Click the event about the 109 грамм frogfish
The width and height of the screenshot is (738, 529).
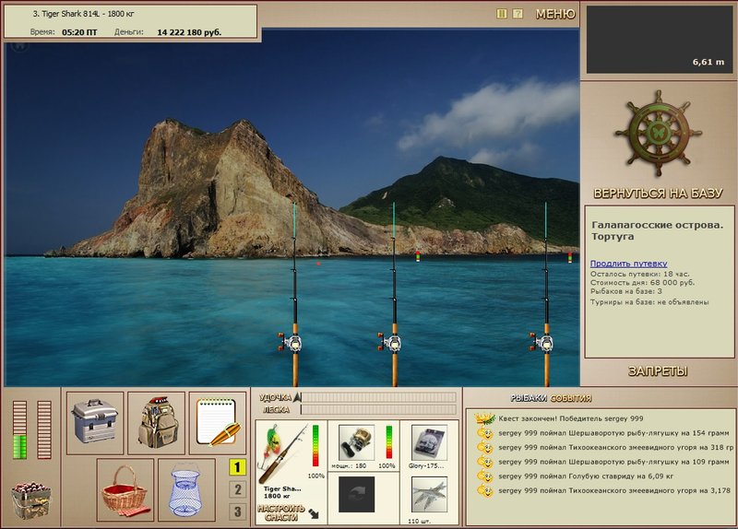coord(613,462)
